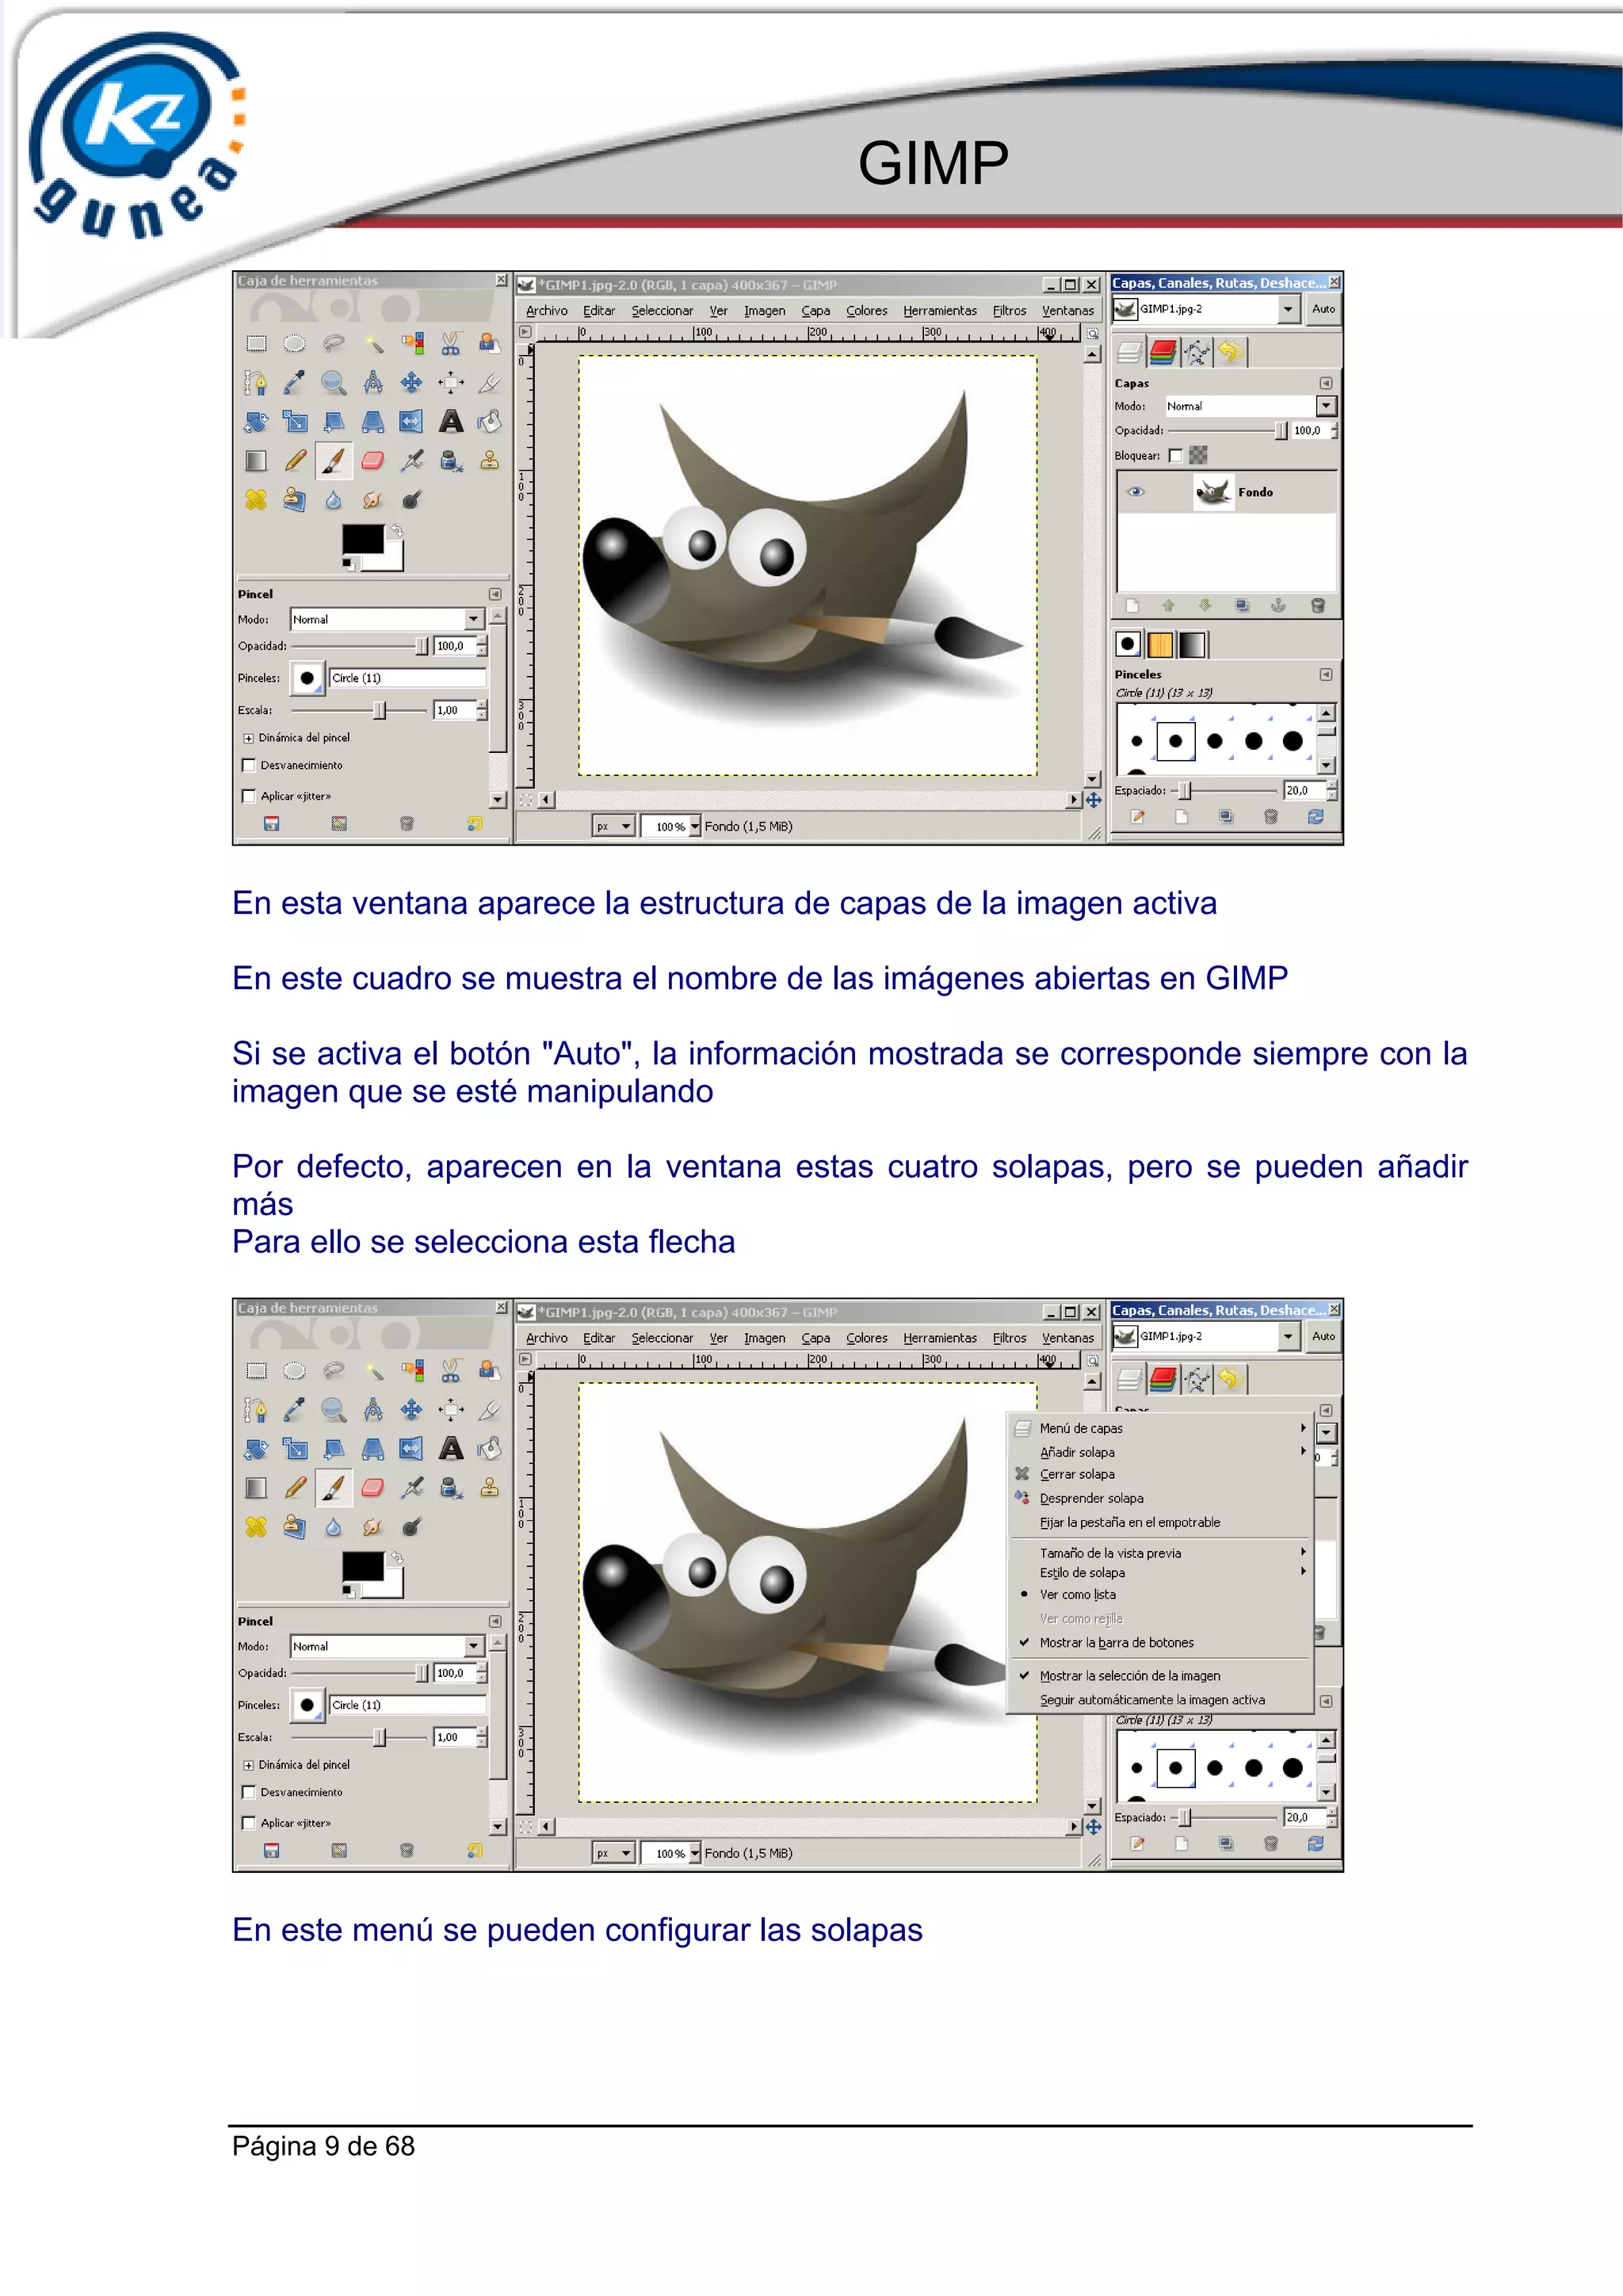The height and width of the screenshot is (2296, 1623).
Task: Click delete layer trash icon in upper Capas panel
Action: 1317,605
